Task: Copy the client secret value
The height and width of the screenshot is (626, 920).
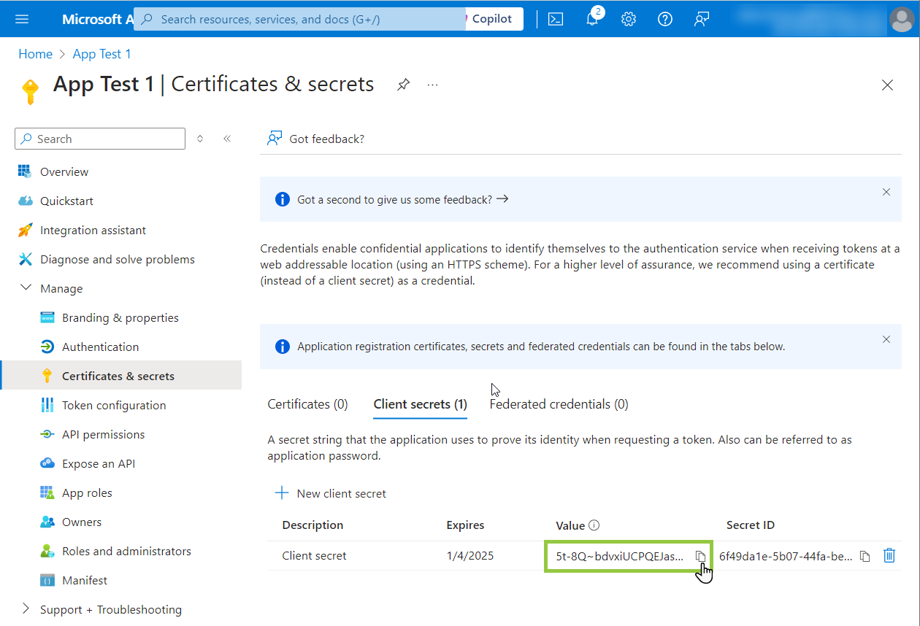Action: click(x=700, y=556)
